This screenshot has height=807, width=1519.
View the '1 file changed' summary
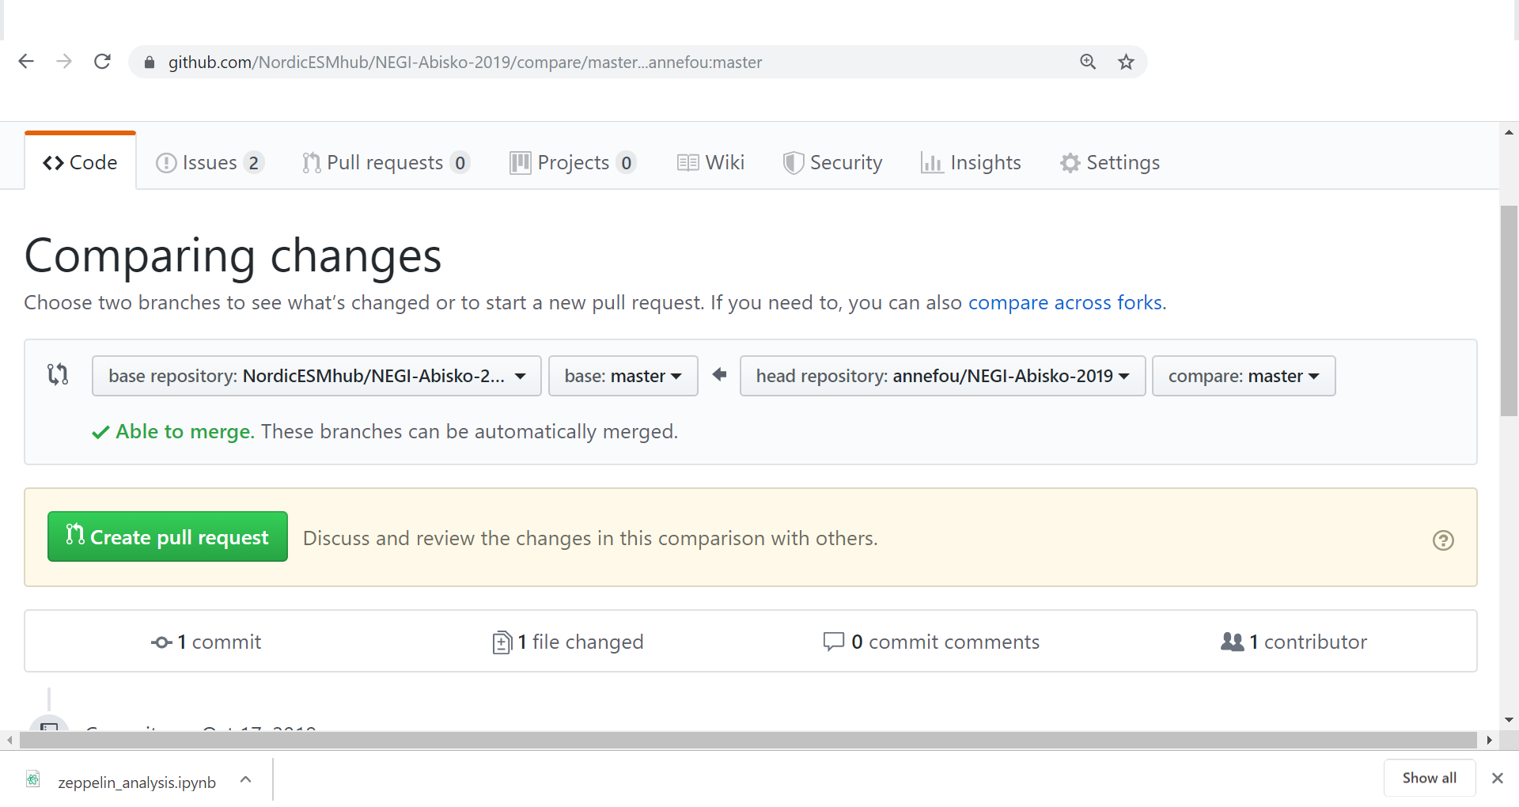click(x=567, y=642)
